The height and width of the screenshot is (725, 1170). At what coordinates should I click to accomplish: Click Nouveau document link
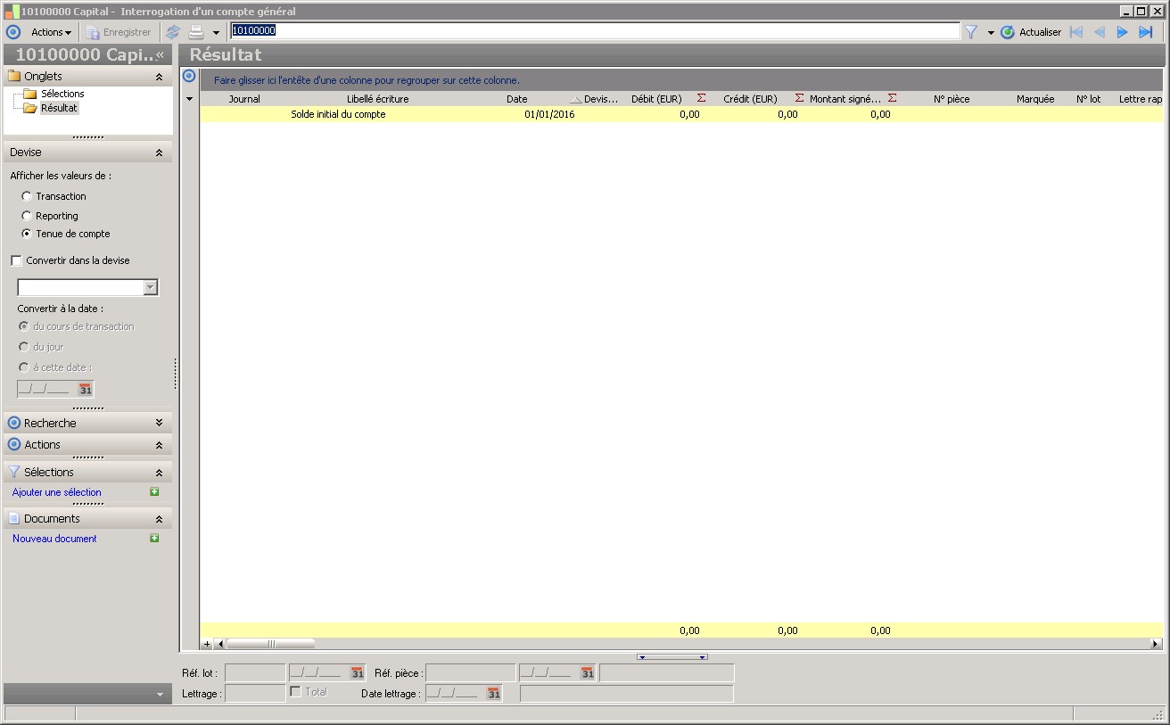coord(54,539)
